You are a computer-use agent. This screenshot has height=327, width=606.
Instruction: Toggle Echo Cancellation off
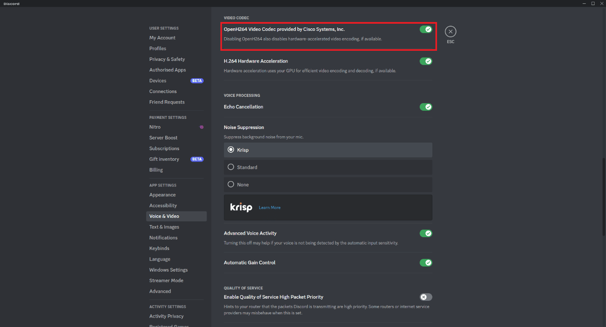tap(426, 107)
